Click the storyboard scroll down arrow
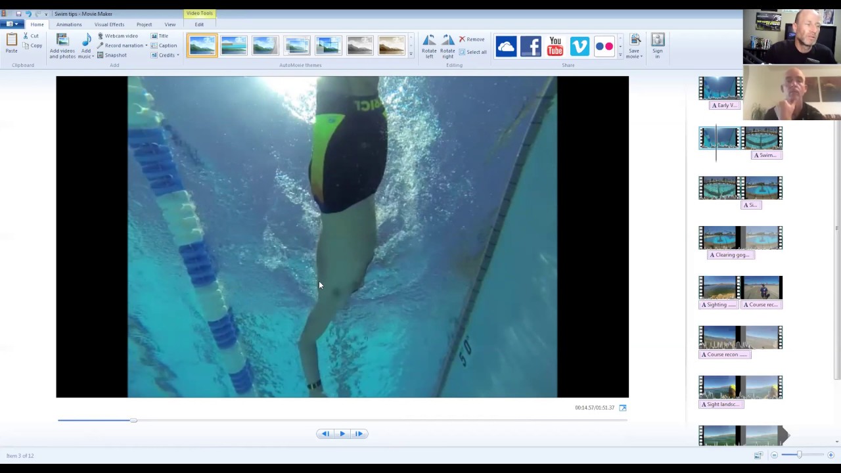This screenshot has height=473, width=841. point(836,441)
